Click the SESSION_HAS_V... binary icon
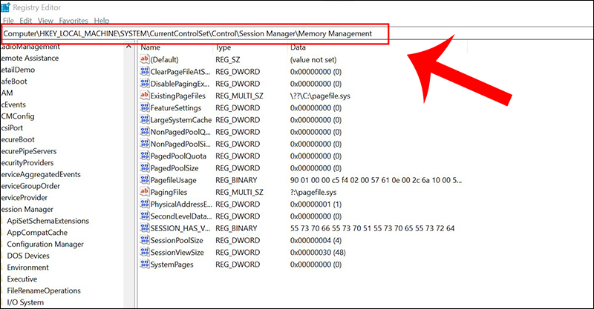This screenshot has height=309, width=594. click(144, 228)
